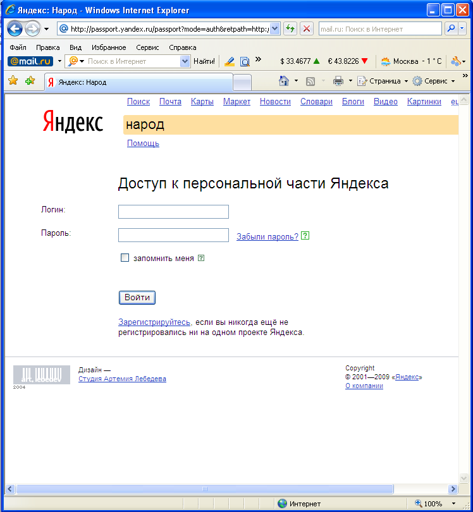The height and width of the screenshot is (512, 473).
Task: Click the mail.ru toolbar search type icon
Action: coord(74,61)
